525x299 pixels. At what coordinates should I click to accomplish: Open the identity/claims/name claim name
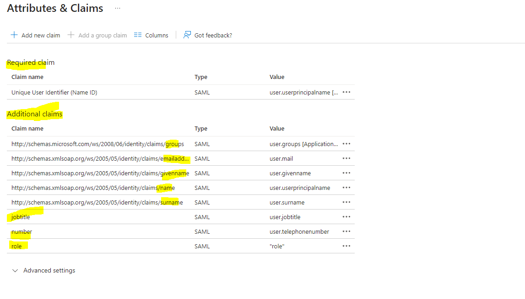coord(93,188)
